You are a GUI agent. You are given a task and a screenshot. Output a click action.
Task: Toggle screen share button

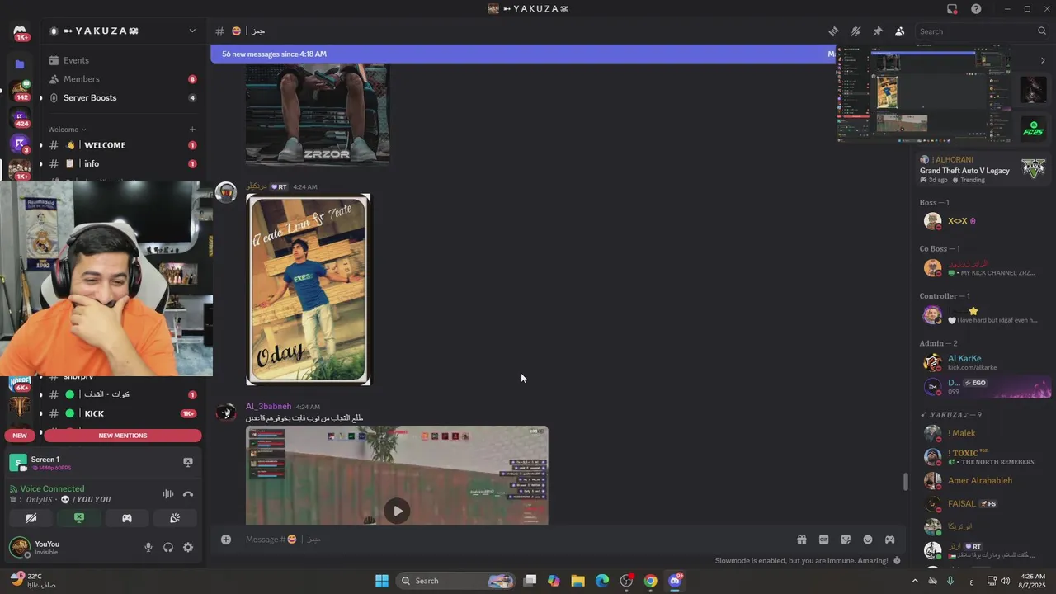pyautogui.click(x=79, y=518)
